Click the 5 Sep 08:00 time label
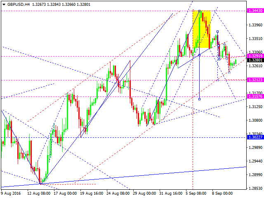The image size is (264, 198). click(196, 193)
